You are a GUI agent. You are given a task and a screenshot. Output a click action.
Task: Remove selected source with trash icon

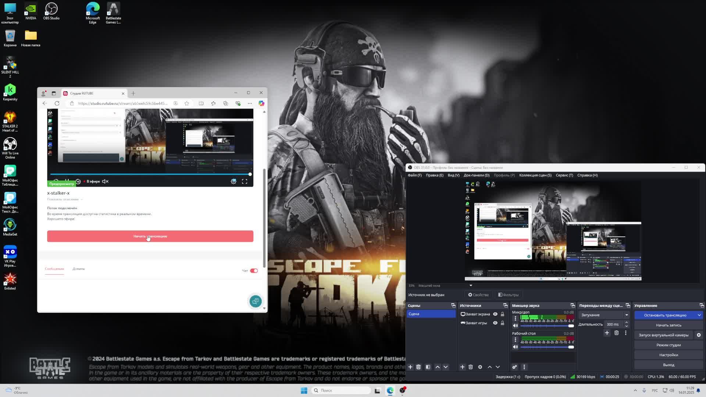[471, 367]
